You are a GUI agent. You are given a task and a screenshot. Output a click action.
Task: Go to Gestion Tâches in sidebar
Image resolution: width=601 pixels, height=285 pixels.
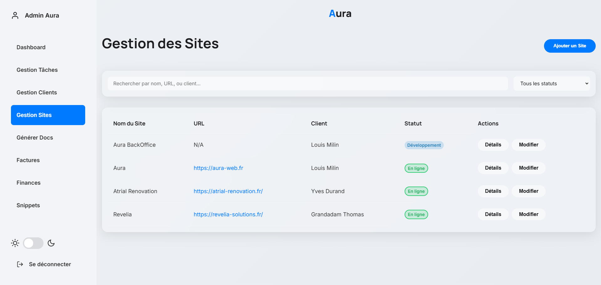coord(37,70)
